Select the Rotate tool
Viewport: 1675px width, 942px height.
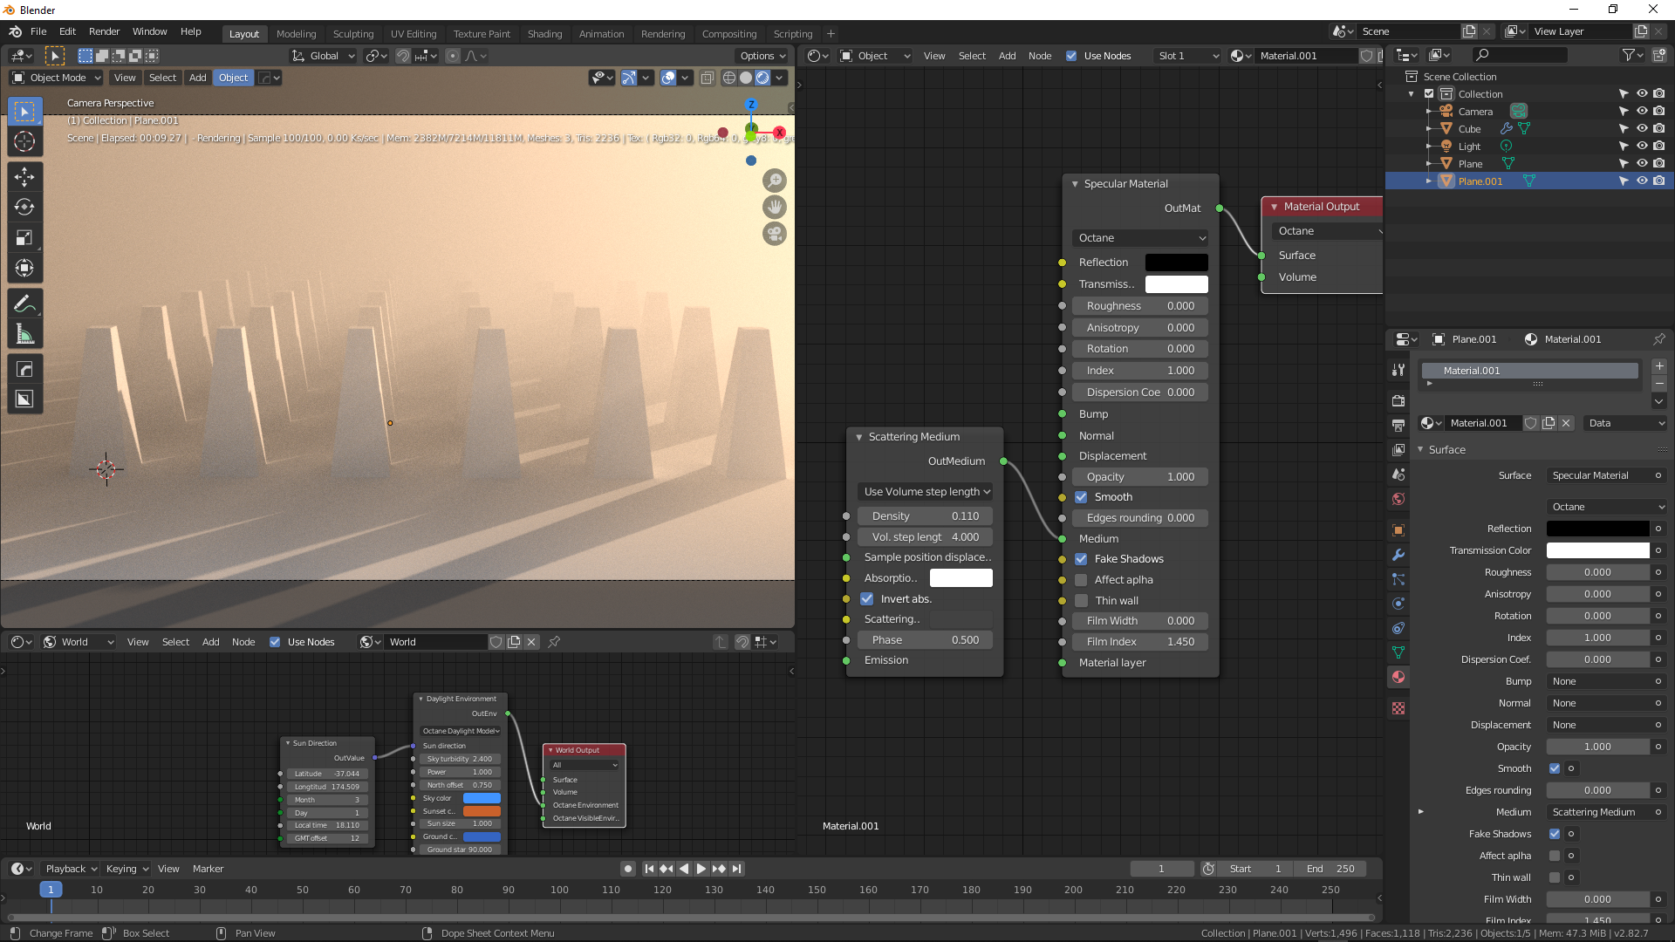pos(24,207)
